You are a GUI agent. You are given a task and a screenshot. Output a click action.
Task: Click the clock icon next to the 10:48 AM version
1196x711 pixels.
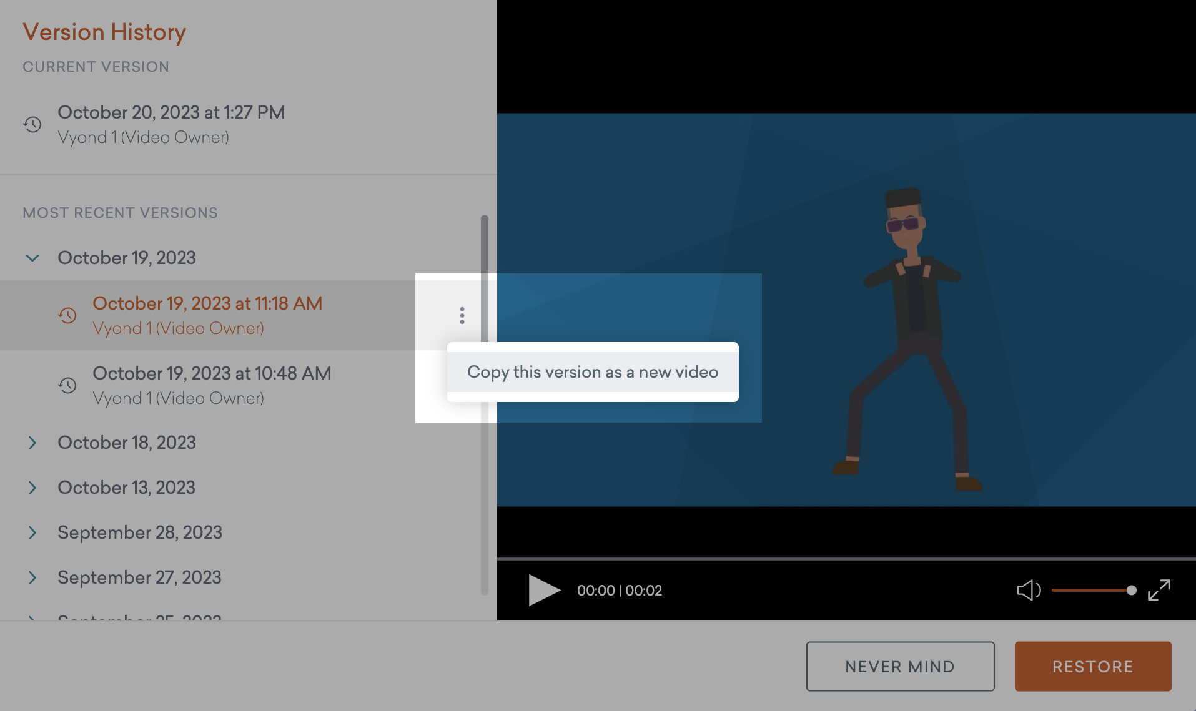[x=67, y=385]
